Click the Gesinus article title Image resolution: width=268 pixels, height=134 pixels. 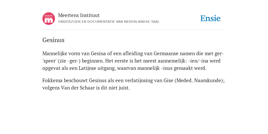pyautogui.click(x=53, y=40)
